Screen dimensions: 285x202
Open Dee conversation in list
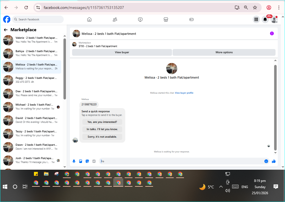31,94
